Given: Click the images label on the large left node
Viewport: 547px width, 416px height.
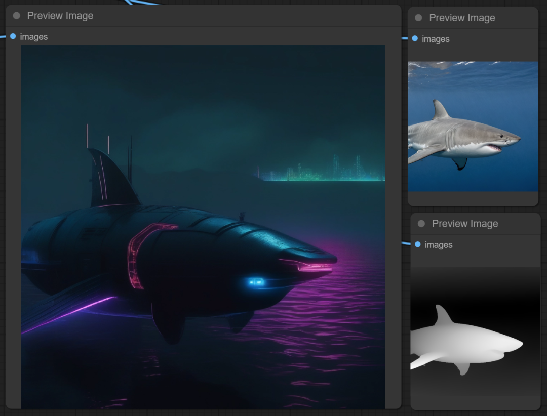Looking at the screenshot, I should 34,37.
